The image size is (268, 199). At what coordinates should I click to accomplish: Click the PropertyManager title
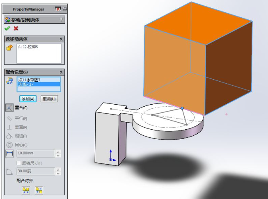click(28, 9)
